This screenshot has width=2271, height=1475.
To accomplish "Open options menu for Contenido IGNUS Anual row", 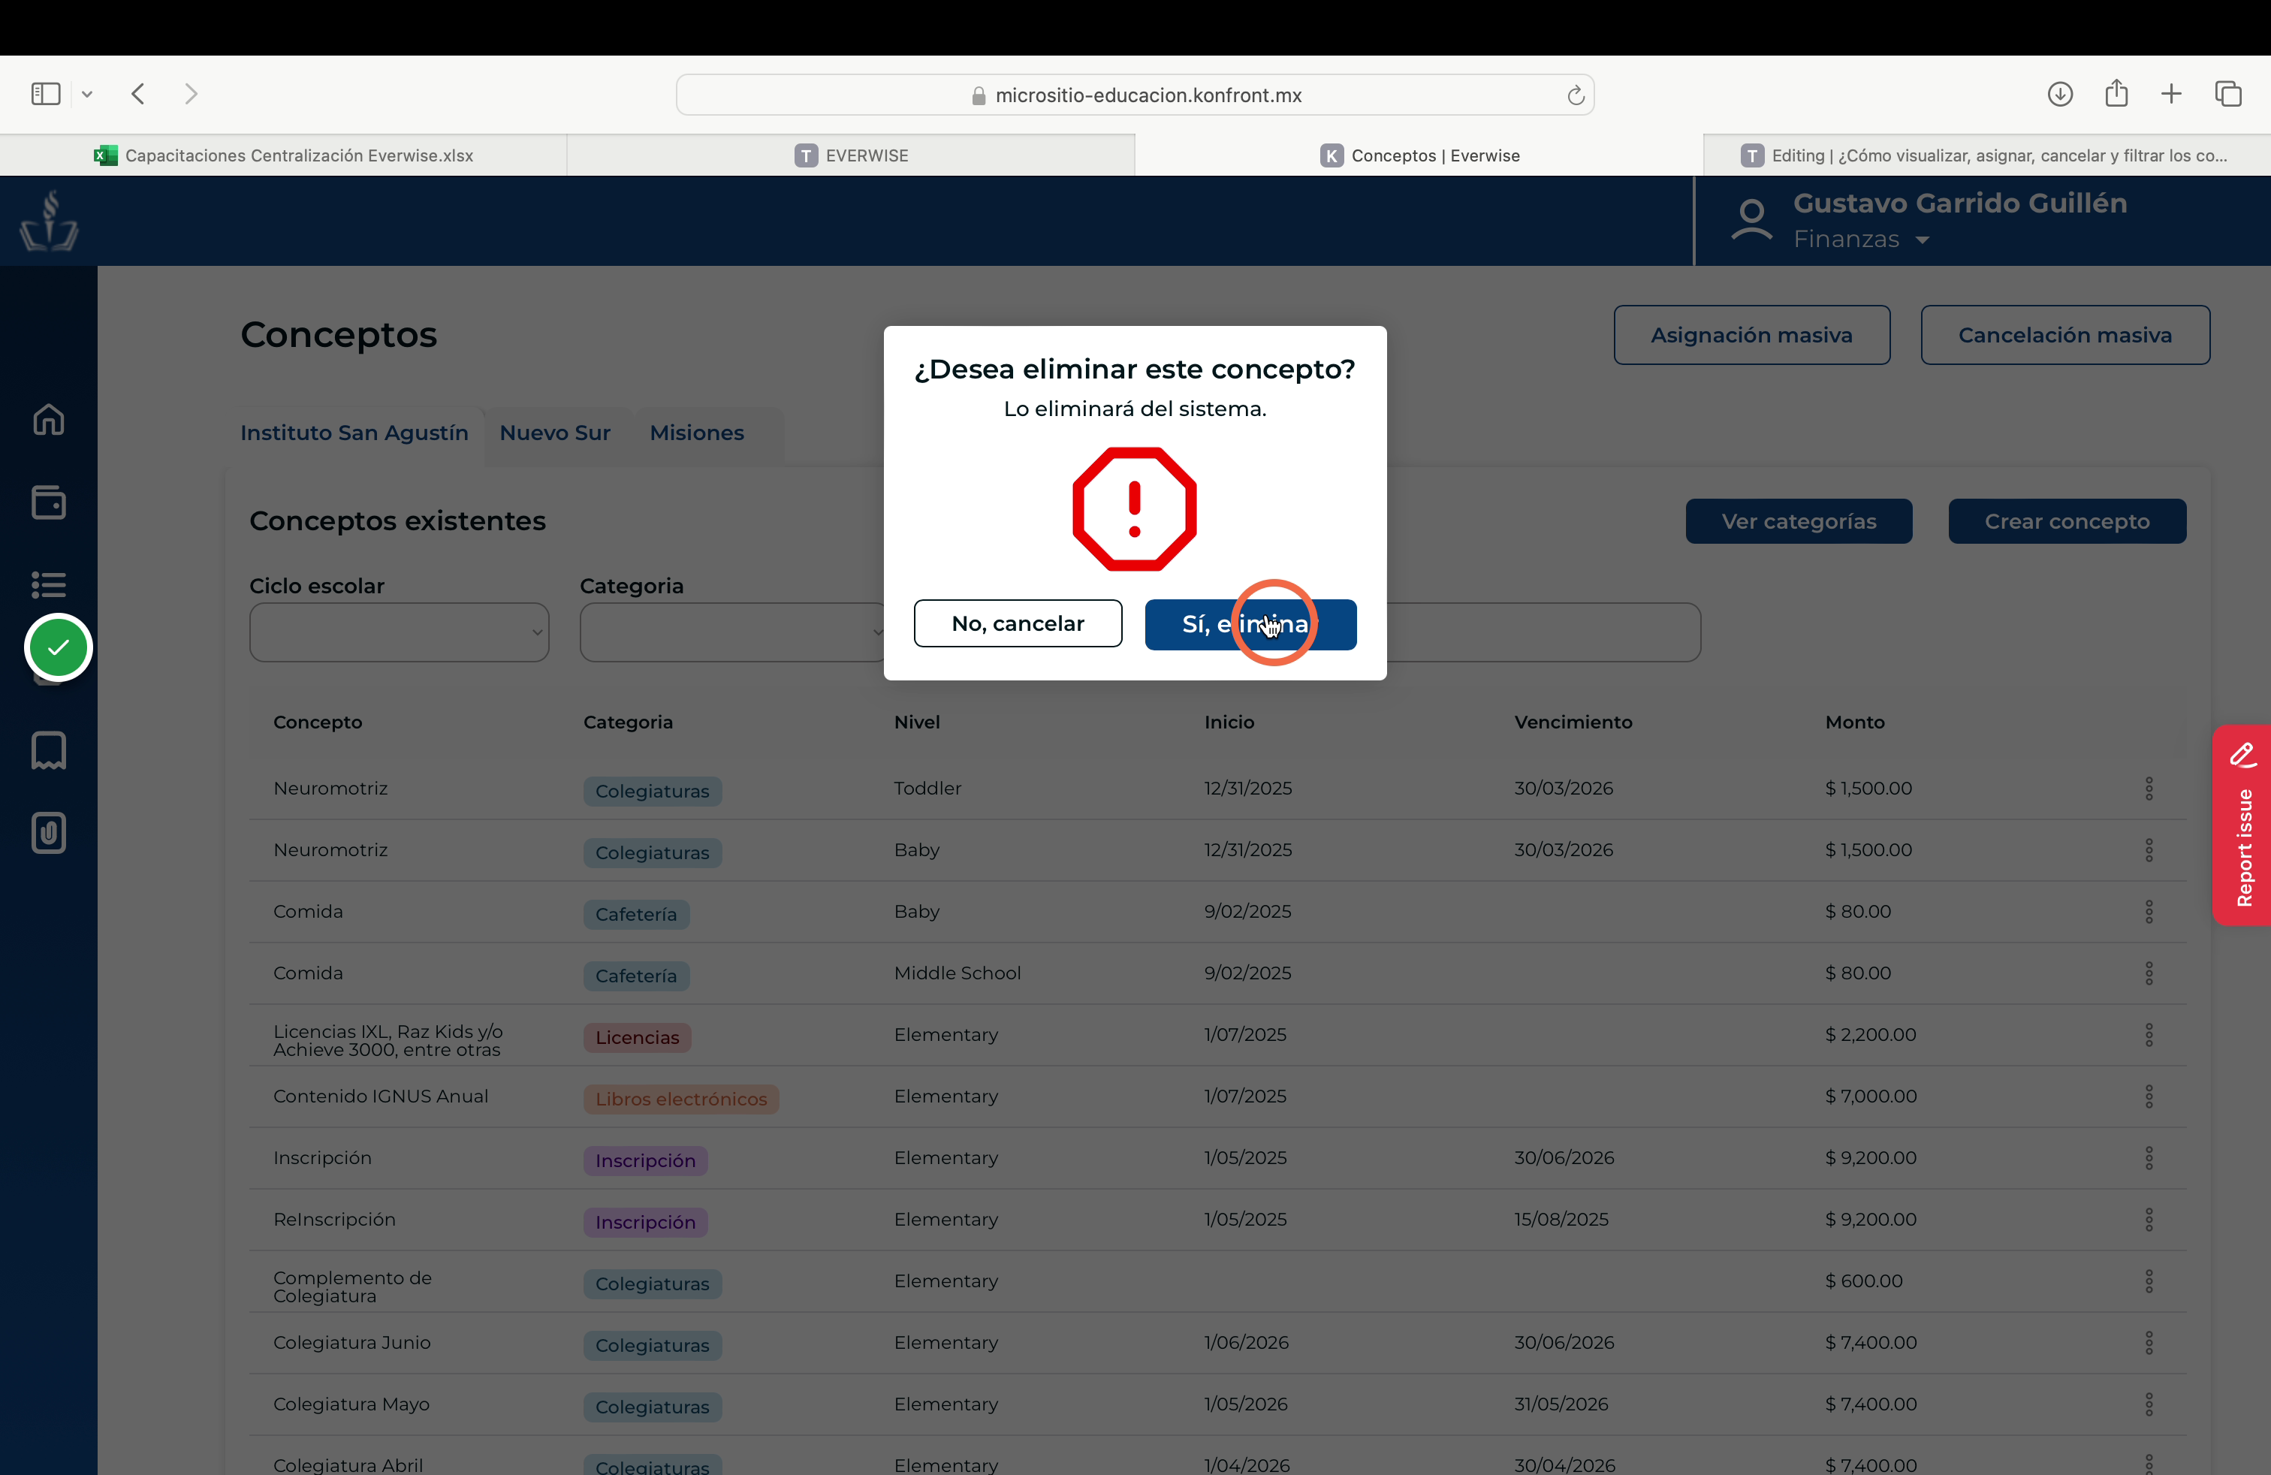I will coord(2149,1096).
